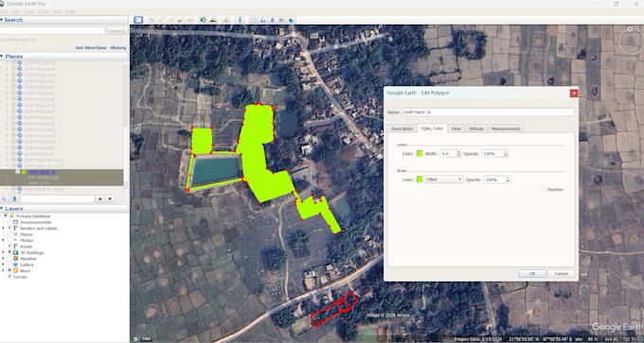This screenshot has height=343, width=644.
Task: Disable the Borders and Labels layer checkbox
Action: point(9,229)
